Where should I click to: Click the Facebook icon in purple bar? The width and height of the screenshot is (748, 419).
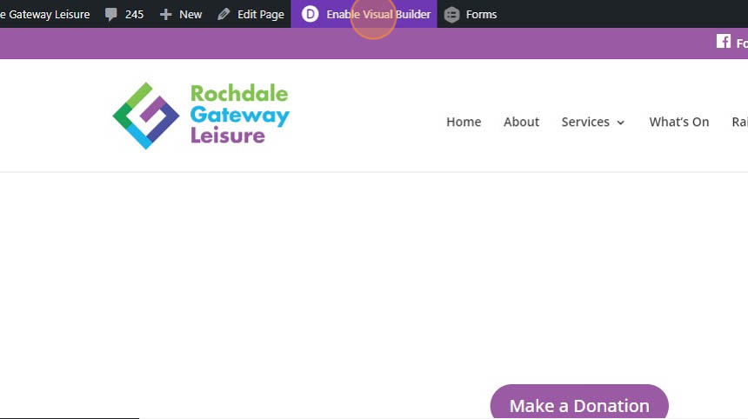[x=723, y=42]
